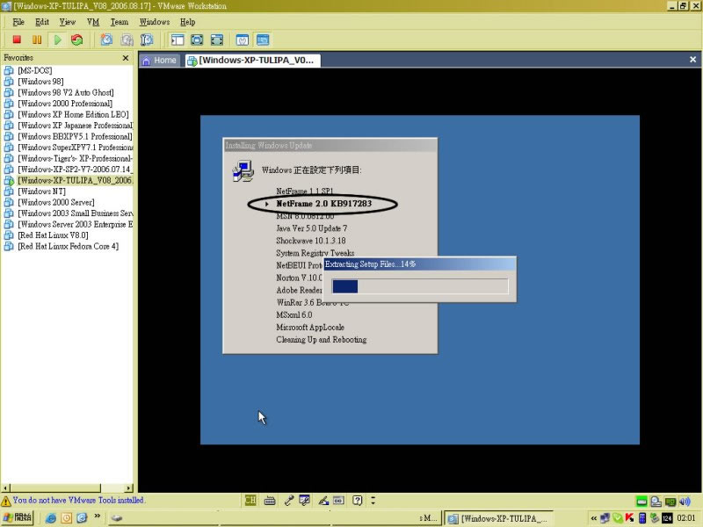Select [MS-DOS] in Favorites
This screenshot has width=703, height=527.
[28, 70]
